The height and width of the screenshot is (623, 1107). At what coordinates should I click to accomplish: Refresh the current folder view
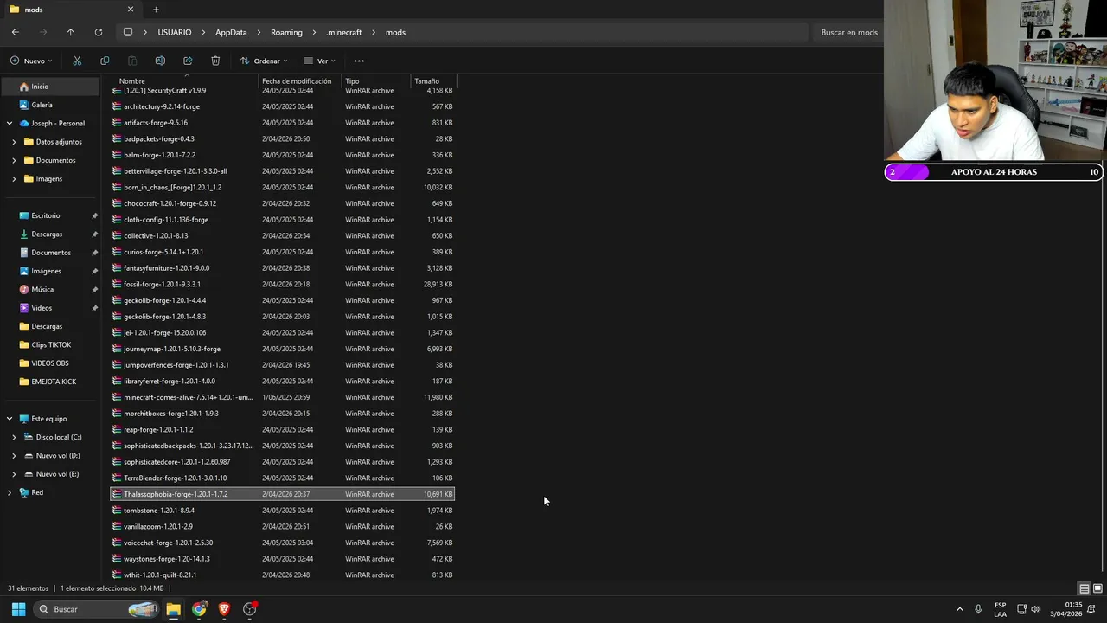(x=99, y=32)
